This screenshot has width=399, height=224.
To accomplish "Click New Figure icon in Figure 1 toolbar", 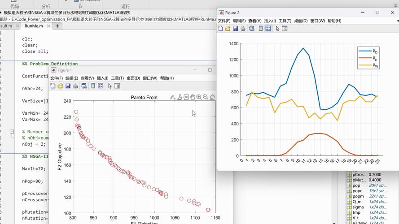I will (53, 86).
